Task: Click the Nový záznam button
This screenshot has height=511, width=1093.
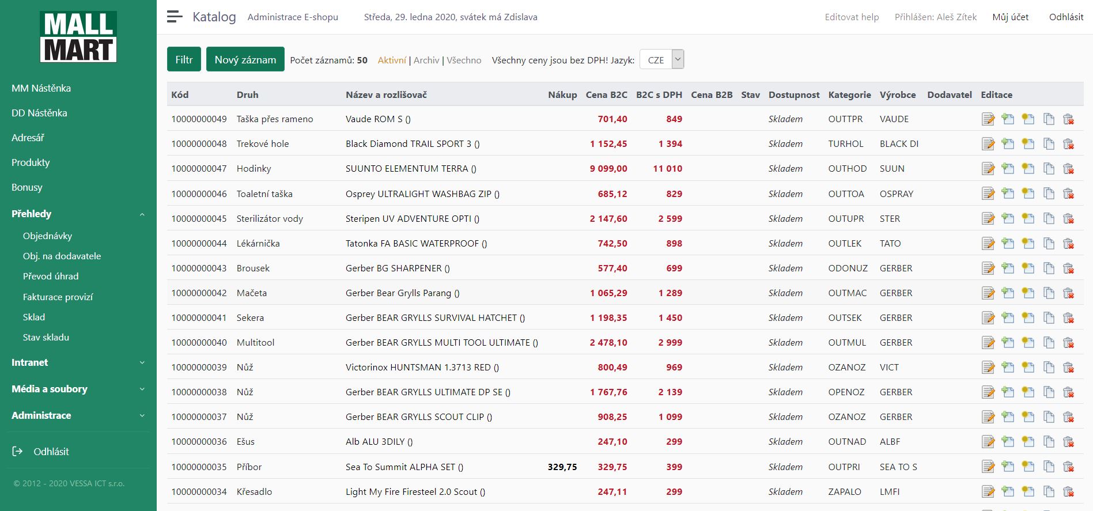Action: pos(245,59)
